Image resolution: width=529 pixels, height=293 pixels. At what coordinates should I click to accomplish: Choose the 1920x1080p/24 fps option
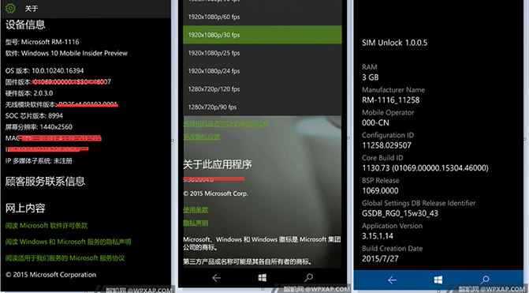pyautogui.click(x=263, y=71)
